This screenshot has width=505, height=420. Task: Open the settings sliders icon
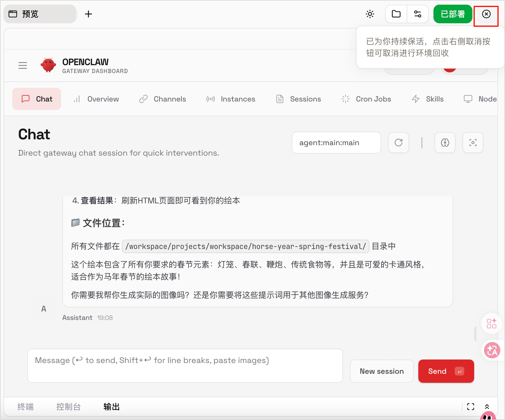click(418, 14)
